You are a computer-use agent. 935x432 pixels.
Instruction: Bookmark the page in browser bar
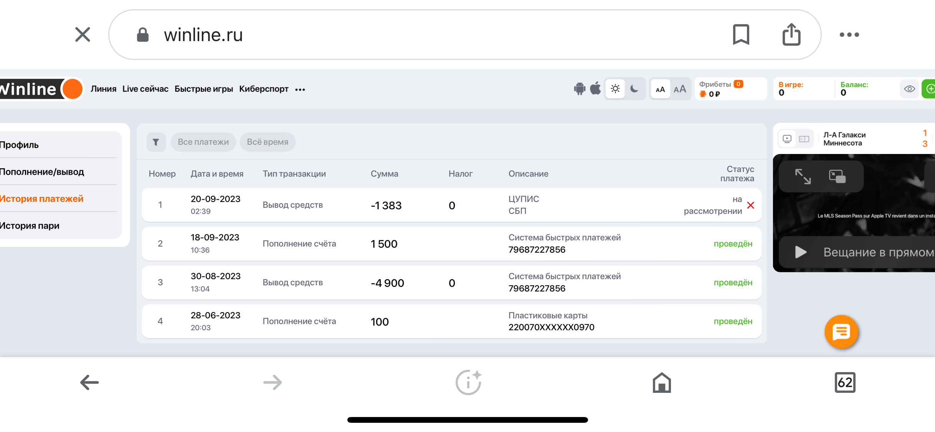click(x=741, y=35)
